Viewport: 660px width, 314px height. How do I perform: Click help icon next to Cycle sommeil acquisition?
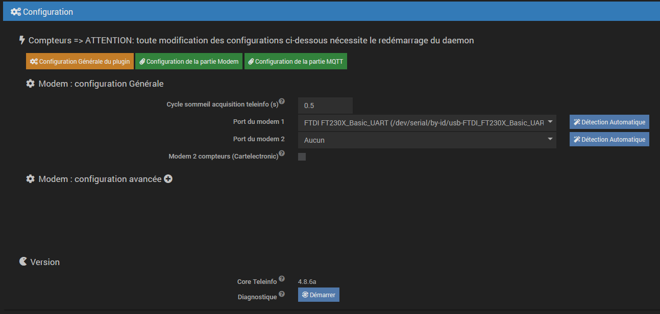click(282, 102)
